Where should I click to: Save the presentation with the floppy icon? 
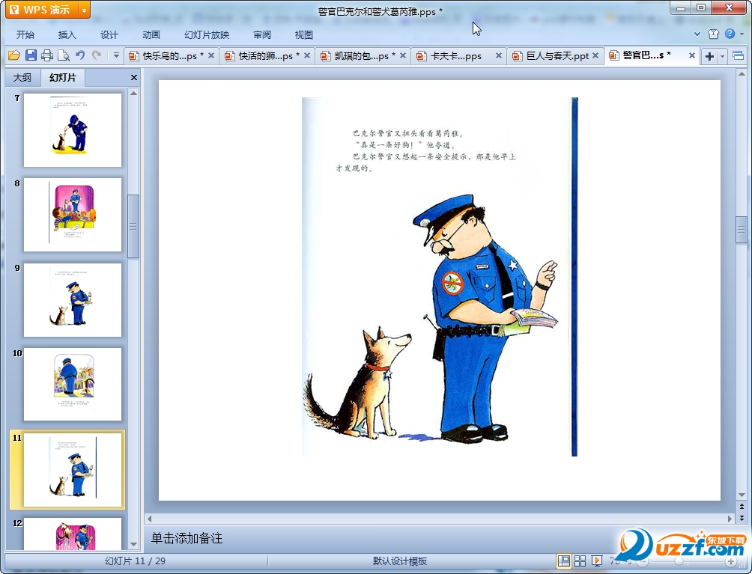coord(31,55)
